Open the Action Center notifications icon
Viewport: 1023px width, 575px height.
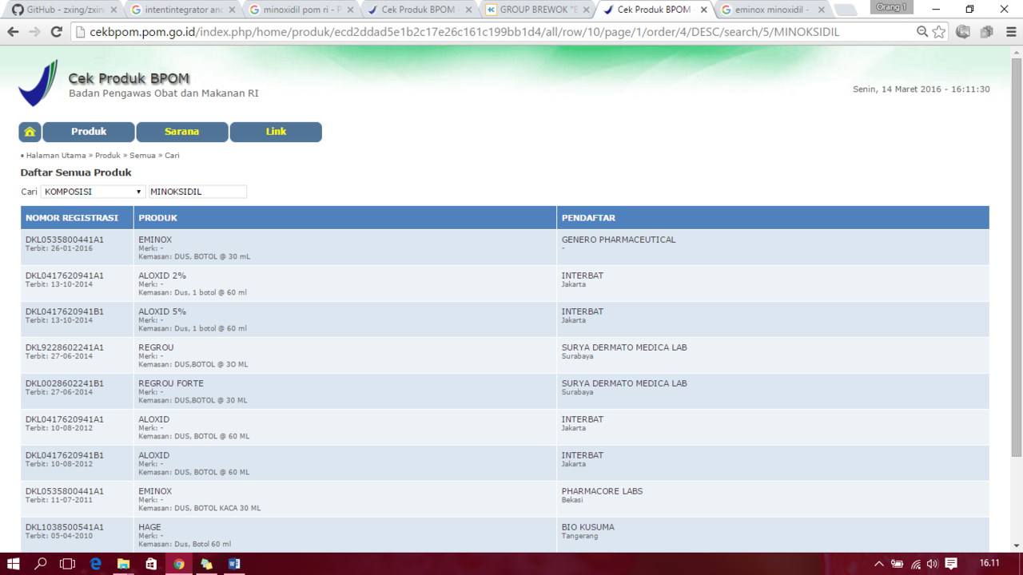tap(951, 564)
